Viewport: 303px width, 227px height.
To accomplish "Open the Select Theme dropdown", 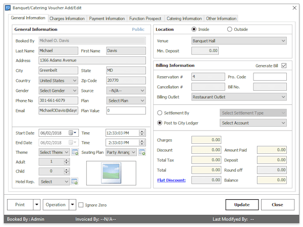I will tap(54, 152).
